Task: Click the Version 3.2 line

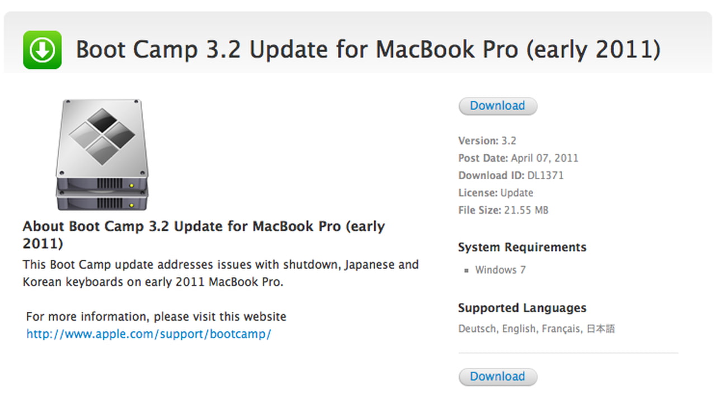Action: pos(487,141)
